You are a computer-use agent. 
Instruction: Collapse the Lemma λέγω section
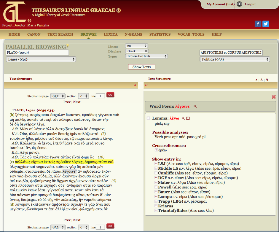coord(148,118)
